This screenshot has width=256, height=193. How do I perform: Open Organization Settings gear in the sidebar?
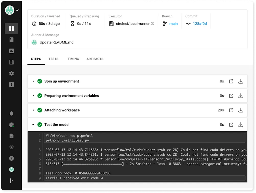(x=11, y=73)
